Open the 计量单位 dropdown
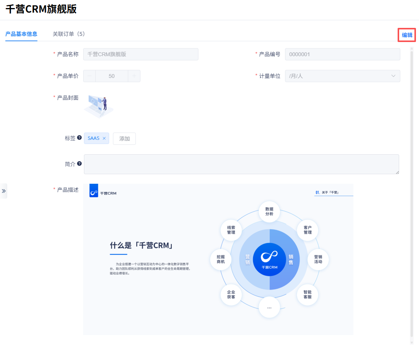Viewport: 419px width, 348px height. point(342,76)
